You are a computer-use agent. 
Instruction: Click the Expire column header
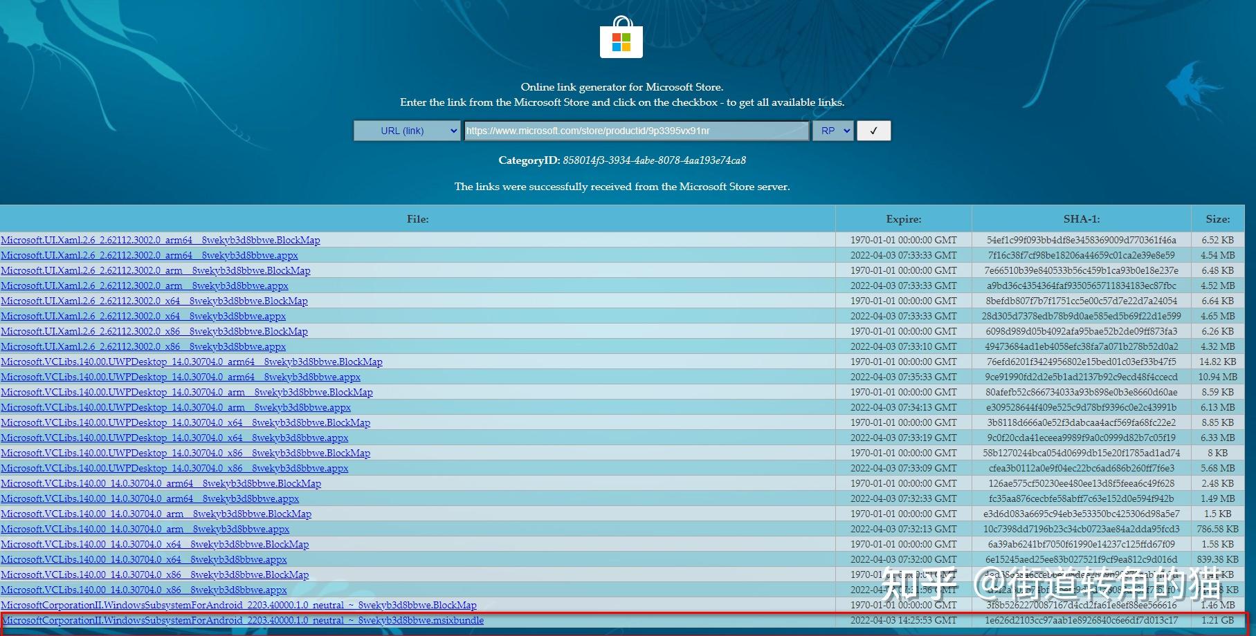[903, 219]
